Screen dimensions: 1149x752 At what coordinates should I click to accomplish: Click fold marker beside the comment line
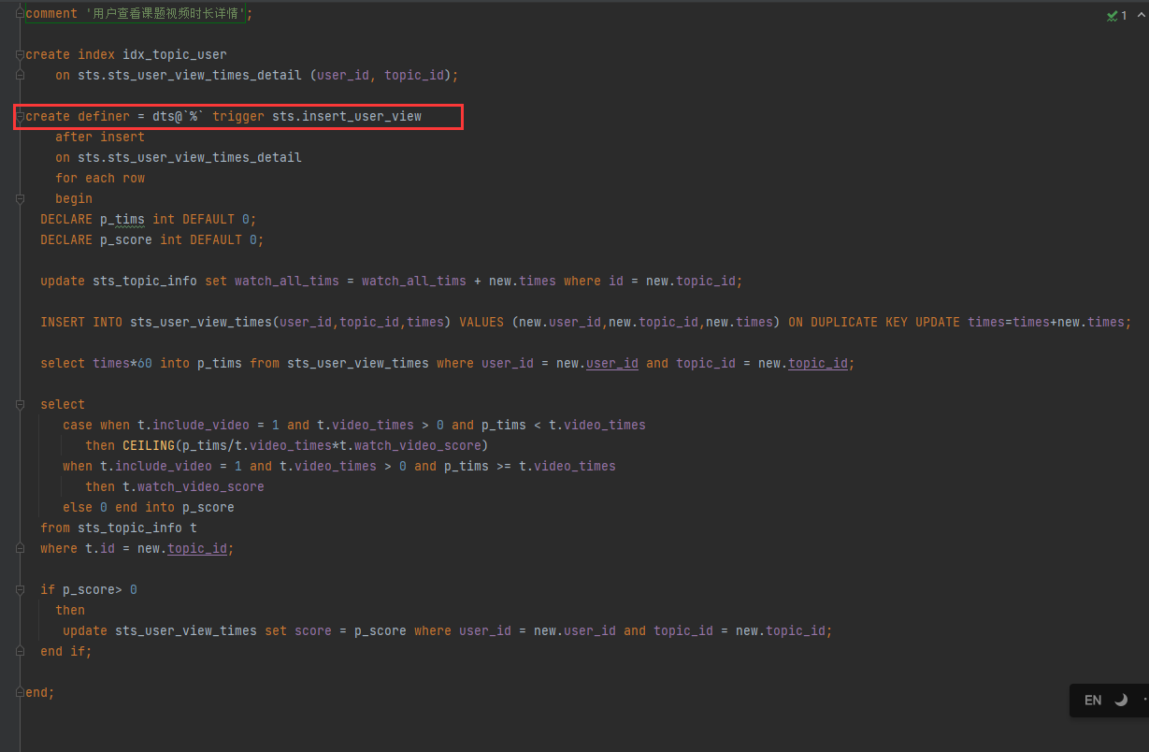point(20,13)
